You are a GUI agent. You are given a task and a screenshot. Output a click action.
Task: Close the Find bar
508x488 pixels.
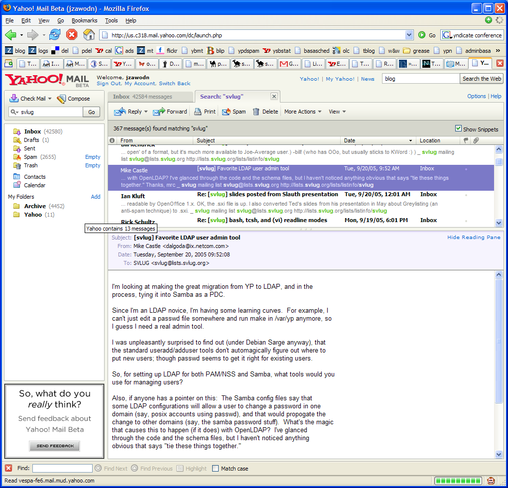(8, 468)
